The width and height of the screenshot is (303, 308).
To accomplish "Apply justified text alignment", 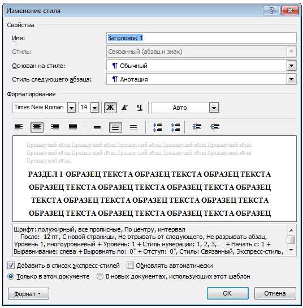I will (73, 127).
